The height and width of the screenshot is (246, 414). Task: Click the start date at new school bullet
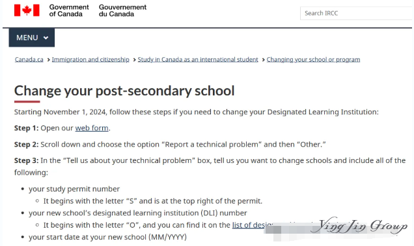pyautogui.click(x=107, y=237)
